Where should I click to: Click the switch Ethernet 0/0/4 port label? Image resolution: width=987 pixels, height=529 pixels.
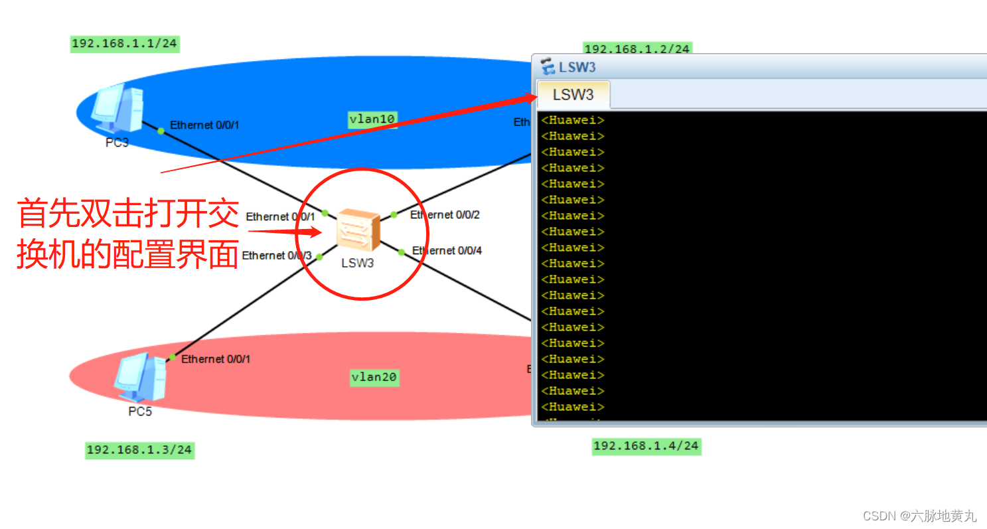coord(447,251)
